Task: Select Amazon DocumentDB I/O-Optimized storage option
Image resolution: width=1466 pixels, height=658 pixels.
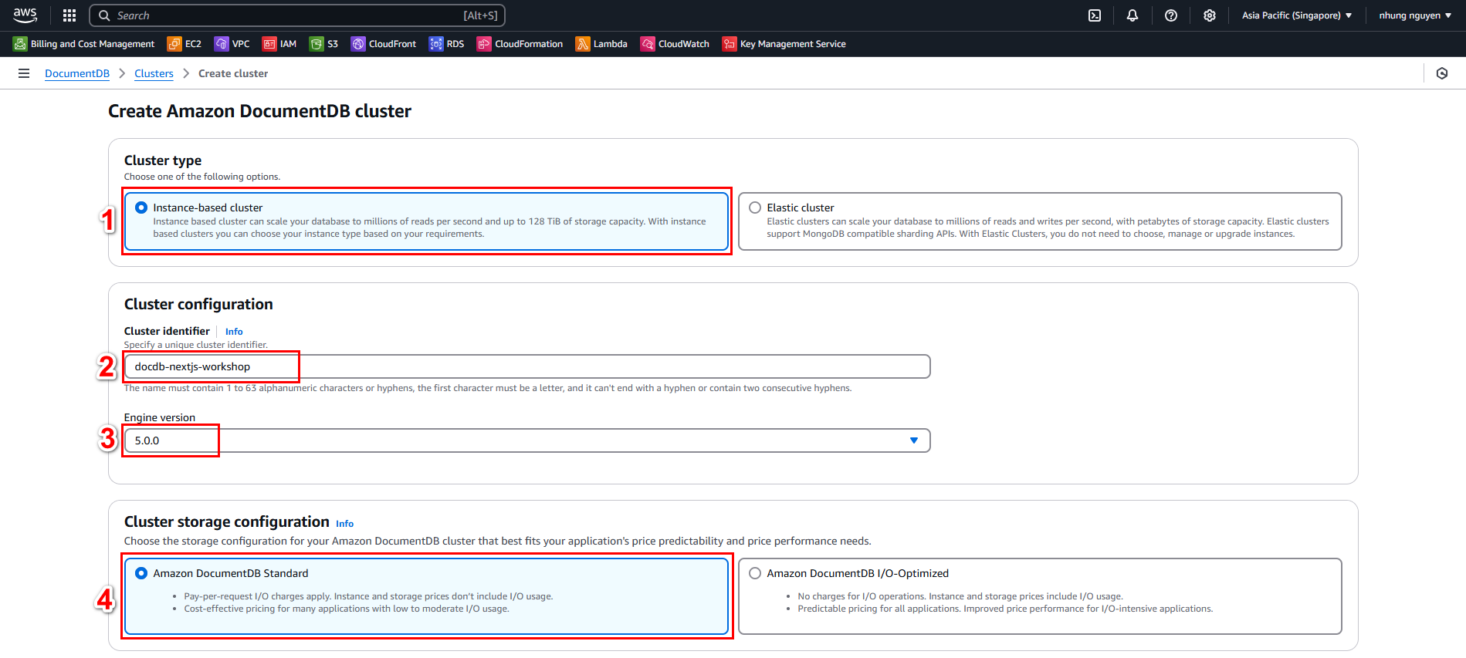Action: [755, 573]
